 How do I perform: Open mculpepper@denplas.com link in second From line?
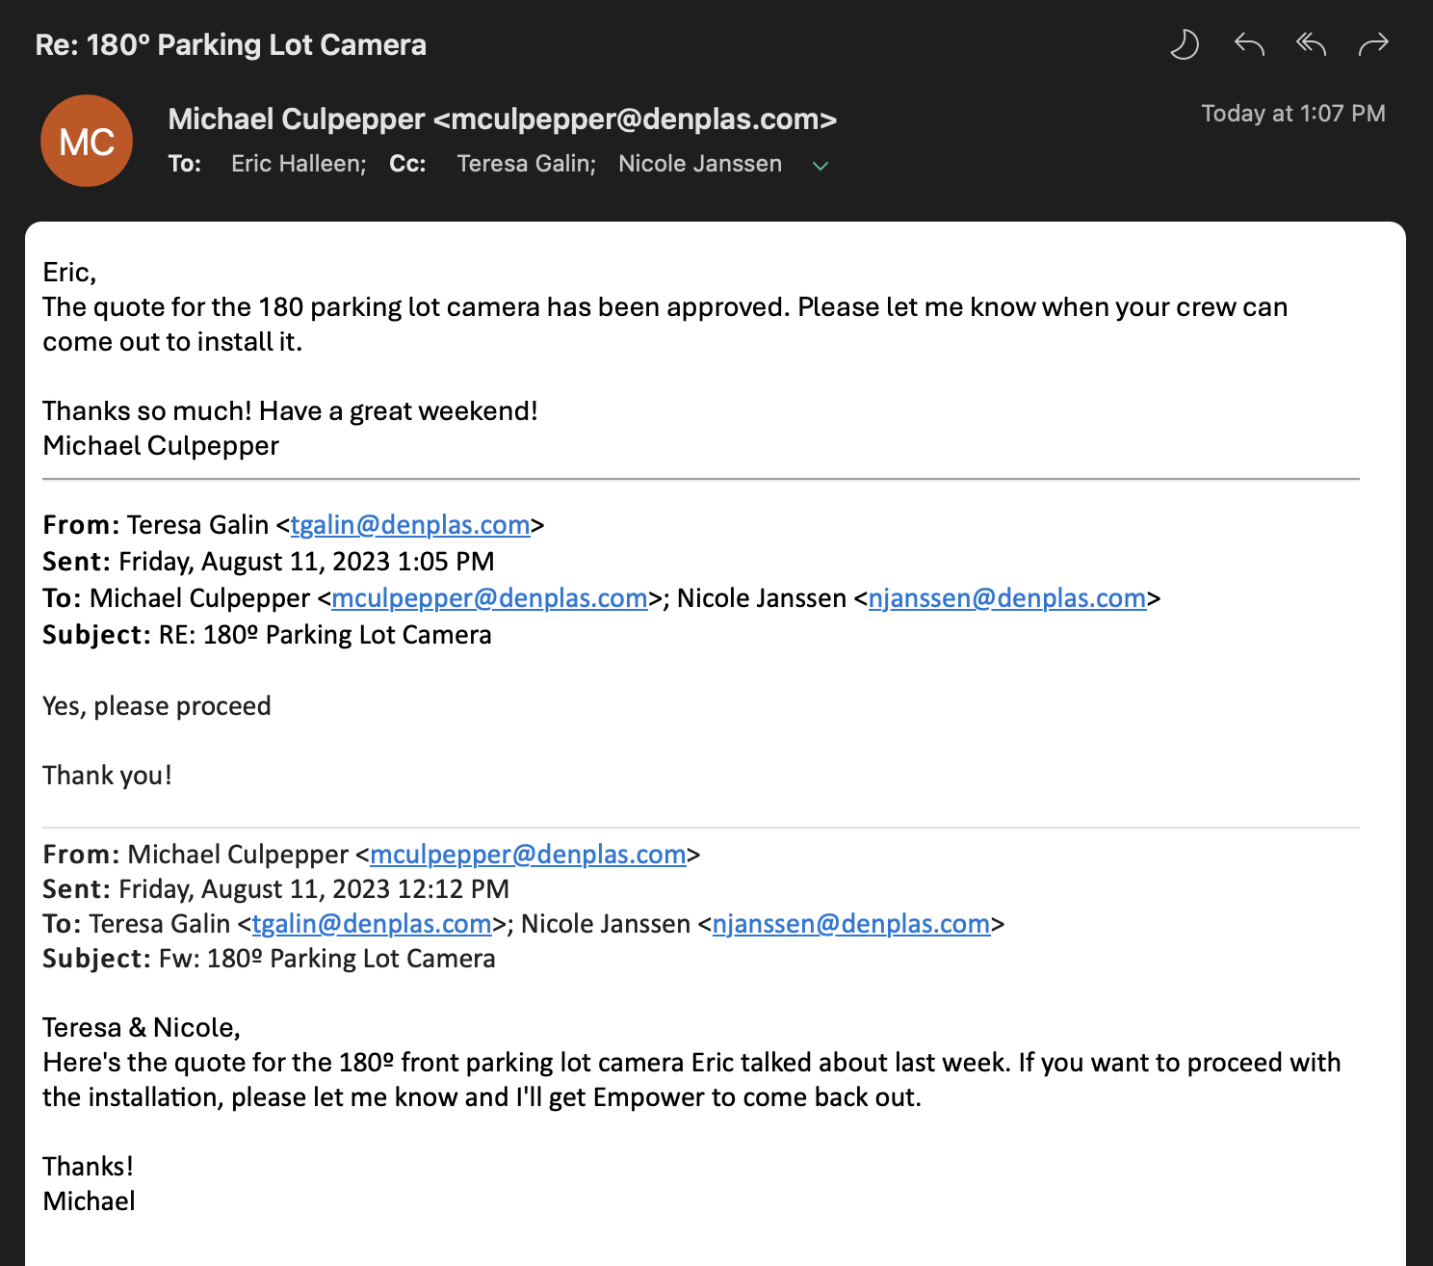(528, 855)
